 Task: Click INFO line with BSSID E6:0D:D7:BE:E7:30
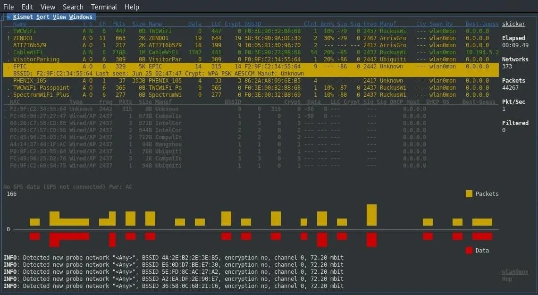pos(173,265)
